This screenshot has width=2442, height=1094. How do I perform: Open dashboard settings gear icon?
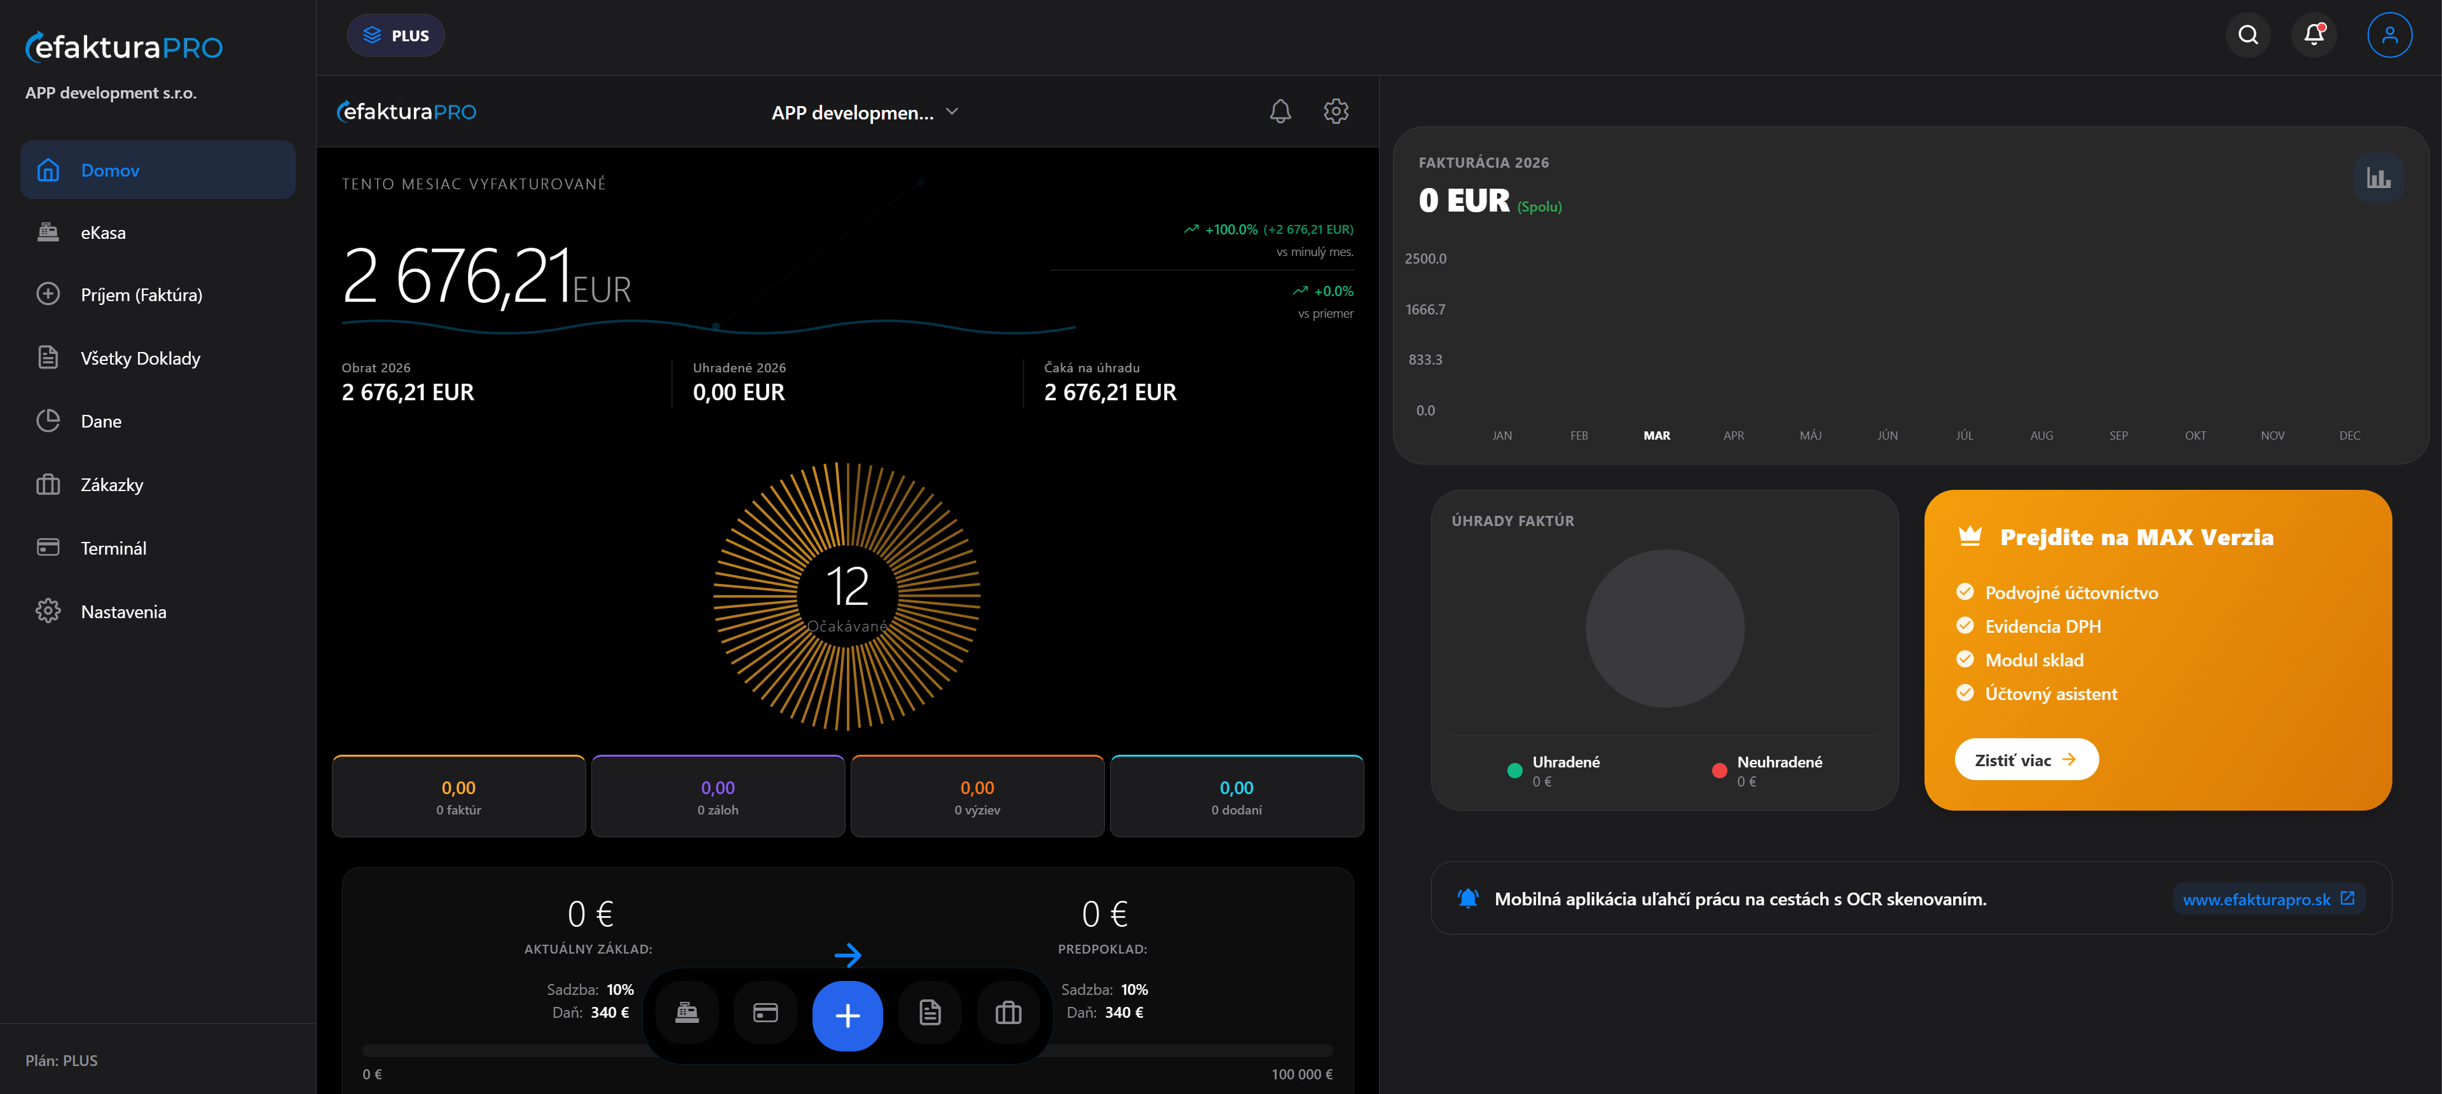[x=1336, y=112]
